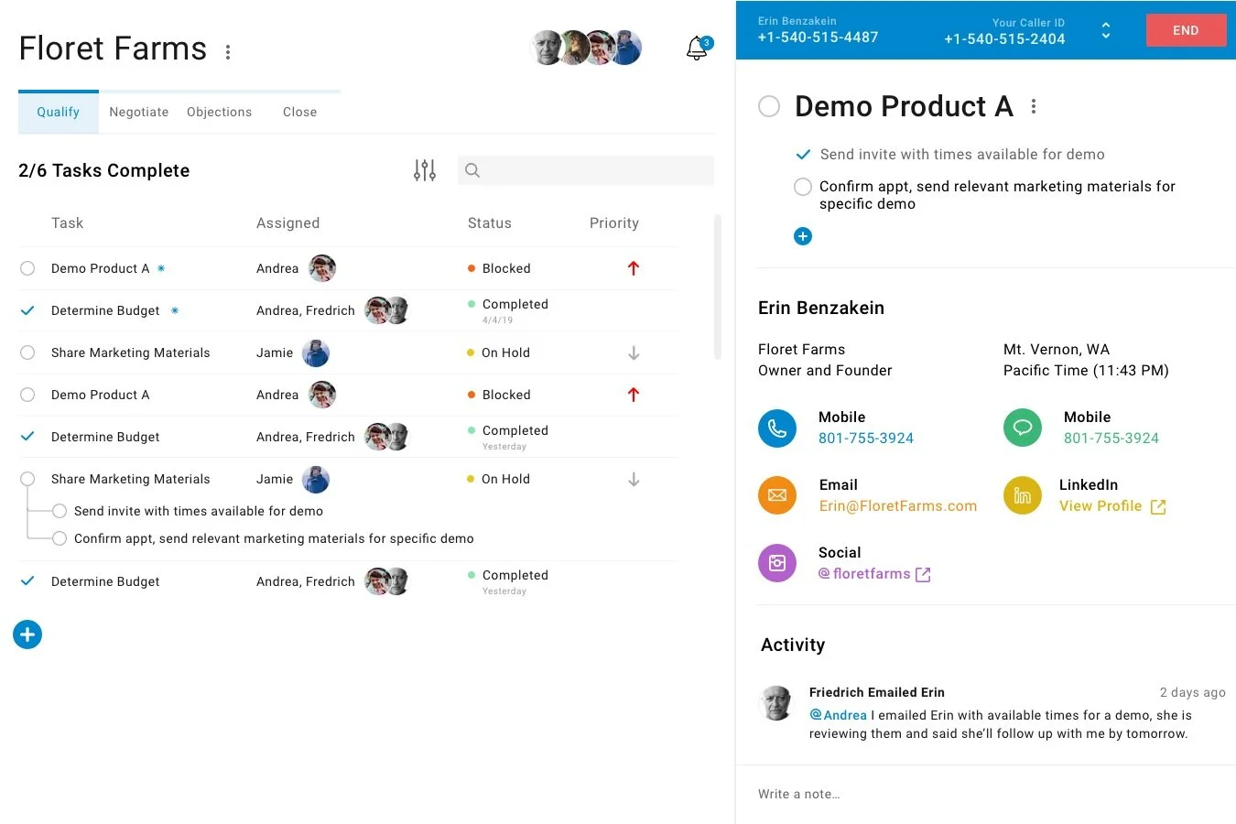This screenshot has width=1236, height=824.
Task: Toggle completion circle for first Demo Product A
Action: [x=27, y=268]
